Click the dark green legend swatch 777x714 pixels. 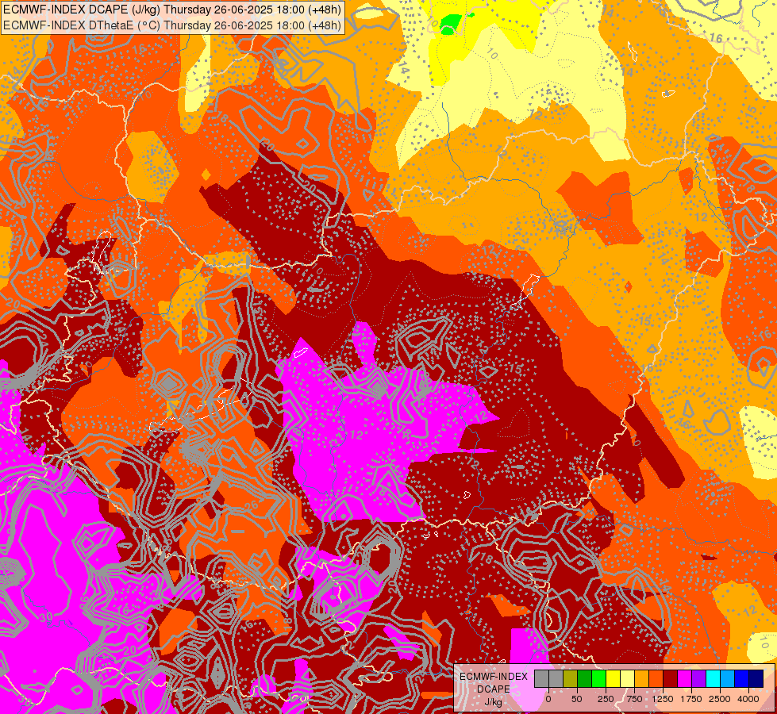click(585, 679)
